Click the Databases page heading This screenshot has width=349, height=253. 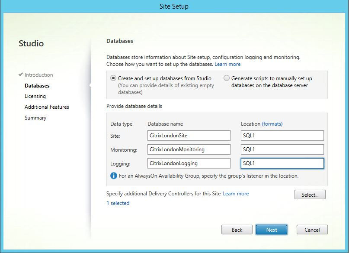(x=120, y=41)
